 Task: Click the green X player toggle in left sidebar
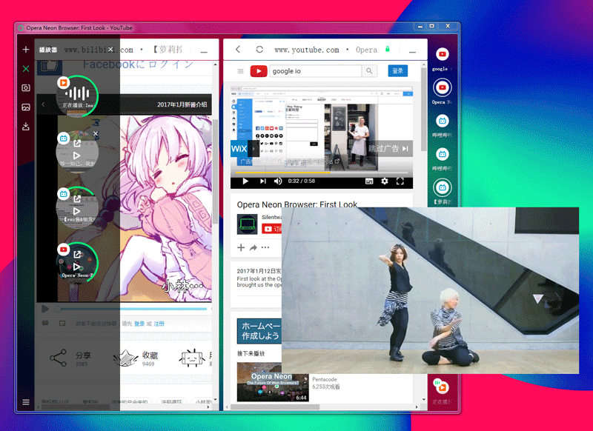[x=26, y=69]
